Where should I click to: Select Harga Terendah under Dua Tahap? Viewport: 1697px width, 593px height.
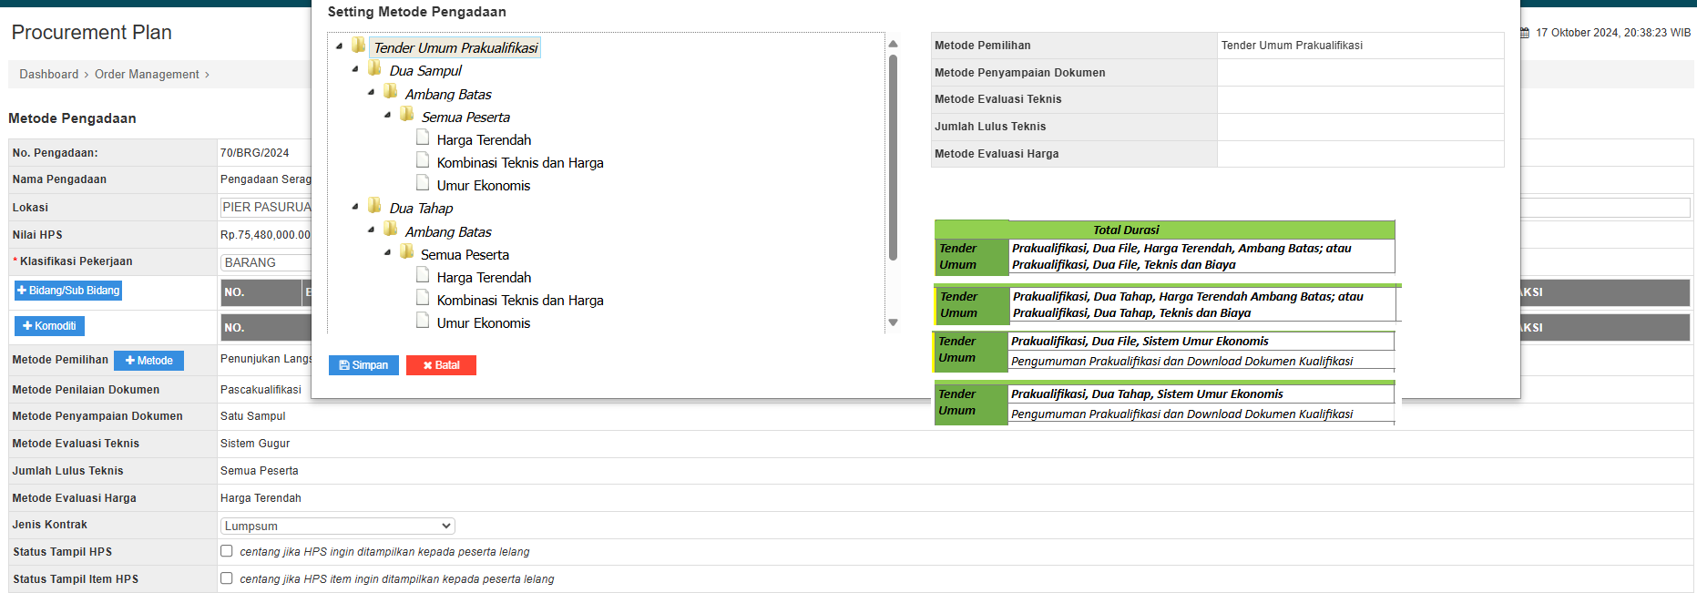(484, 277)
